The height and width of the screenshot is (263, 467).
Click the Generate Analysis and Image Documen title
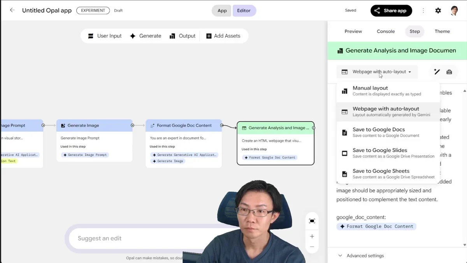pos(401,50)
